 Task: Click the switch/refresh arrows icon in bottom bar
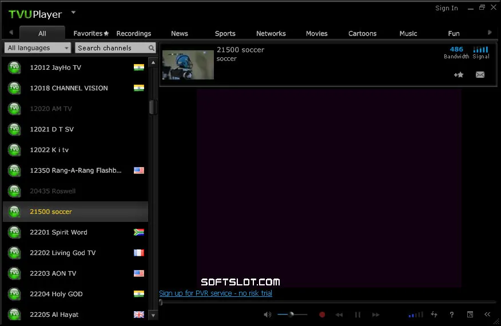pyautogui.click(x=434, y=315)
